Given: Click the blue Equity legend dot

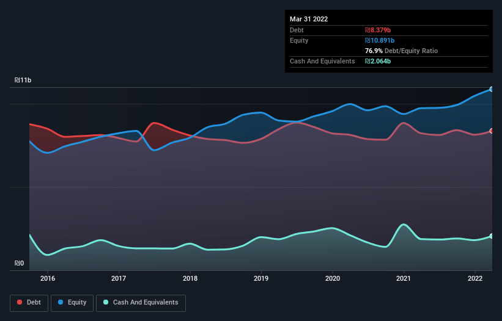Looking at the screenshot, I should (61, 302).
